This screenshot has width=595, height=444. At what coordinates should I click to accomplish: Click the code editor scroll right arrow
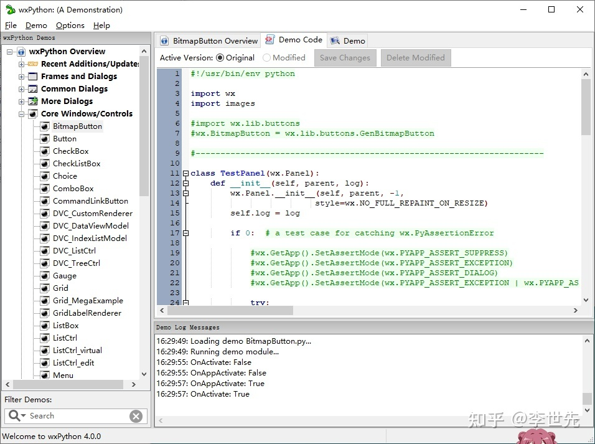click(575, 311)
